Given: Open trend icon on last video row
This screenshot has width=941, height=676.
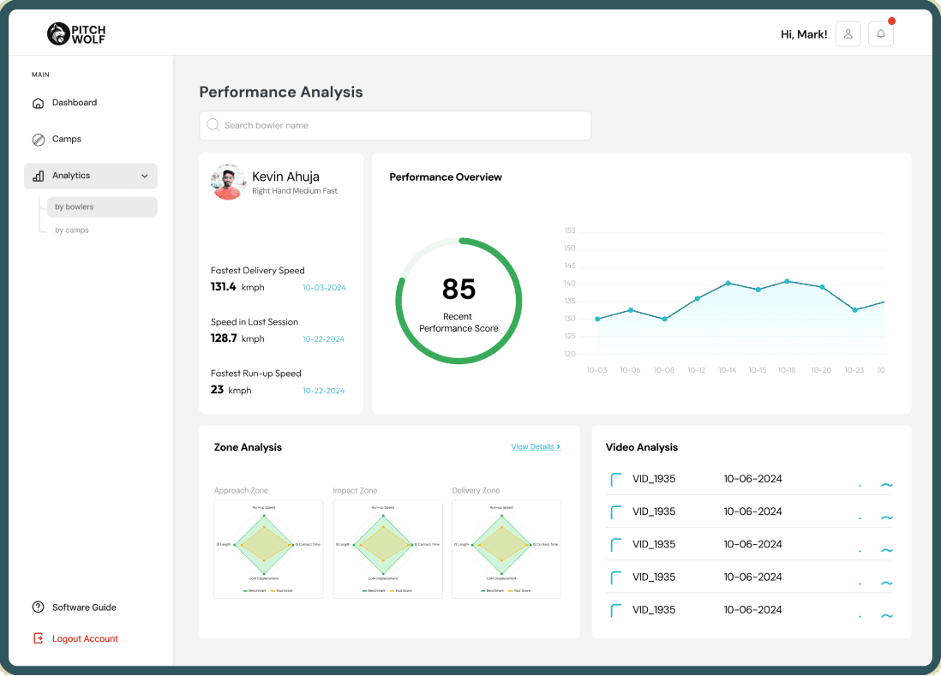Looking at the screenshot, I should pos(886,615).
